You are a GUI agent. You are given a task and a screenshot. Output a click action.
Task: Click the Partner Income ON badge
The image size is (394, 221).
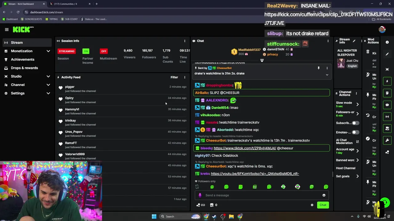86,51
